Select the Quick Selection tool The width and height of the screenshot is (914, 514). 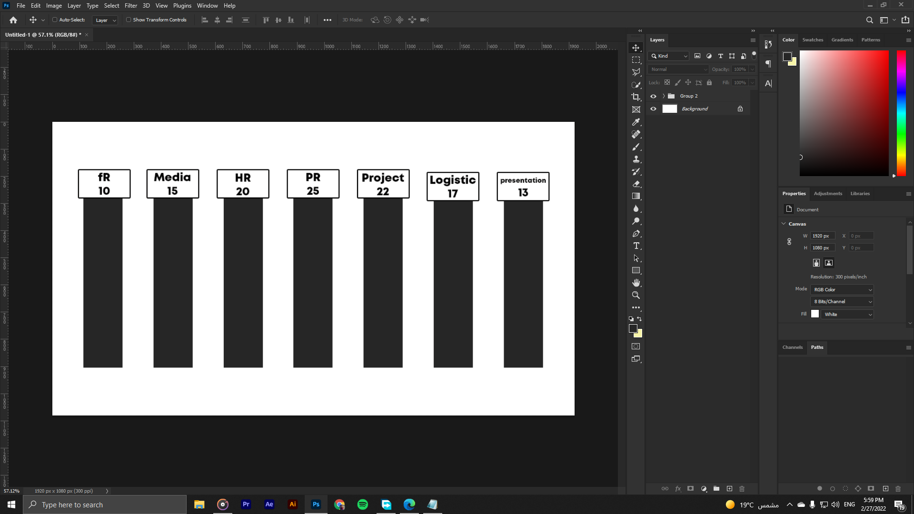(636, 85)
